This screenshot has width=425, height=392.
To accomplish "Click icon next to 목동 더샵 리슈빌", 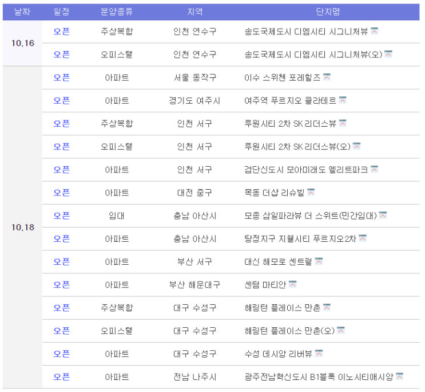I will (311, 192).
